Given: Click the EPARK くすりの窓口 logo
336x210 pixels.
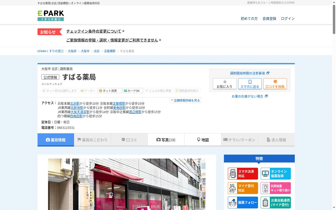Looking at the screenshot, I should tap(51, 16).
